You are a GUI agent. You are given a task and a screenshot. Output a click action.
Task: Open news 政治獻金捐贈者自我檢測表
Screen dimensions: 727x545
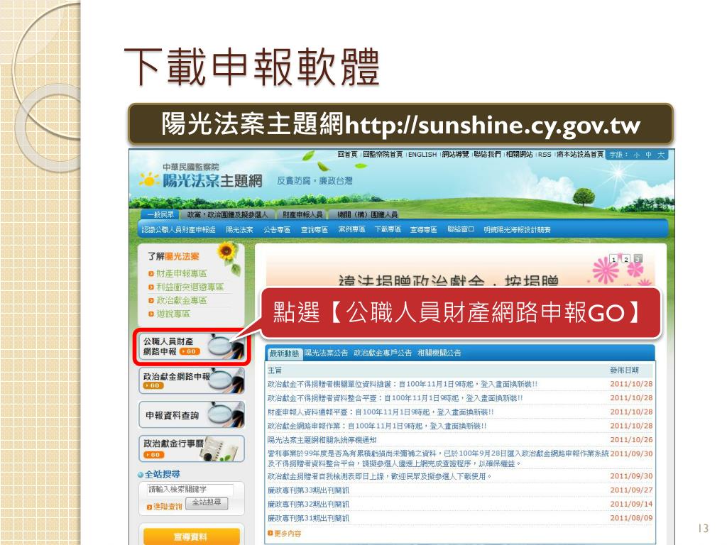coord(379,476)
